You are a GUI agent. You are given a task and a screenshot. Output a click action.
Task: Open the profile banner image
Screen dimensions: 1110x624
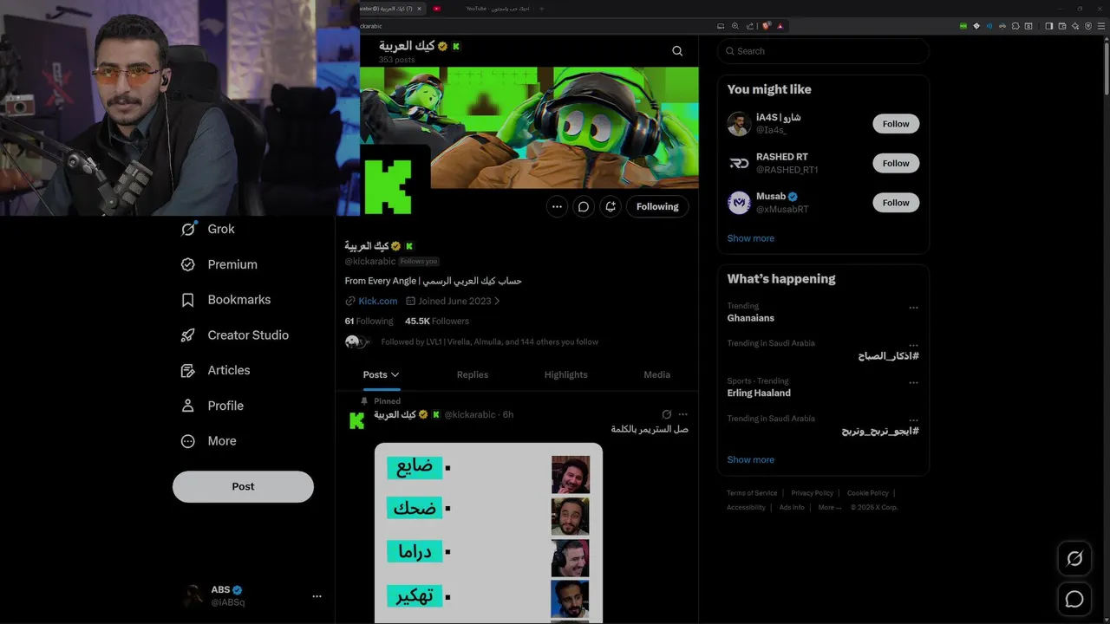point(529,127)
